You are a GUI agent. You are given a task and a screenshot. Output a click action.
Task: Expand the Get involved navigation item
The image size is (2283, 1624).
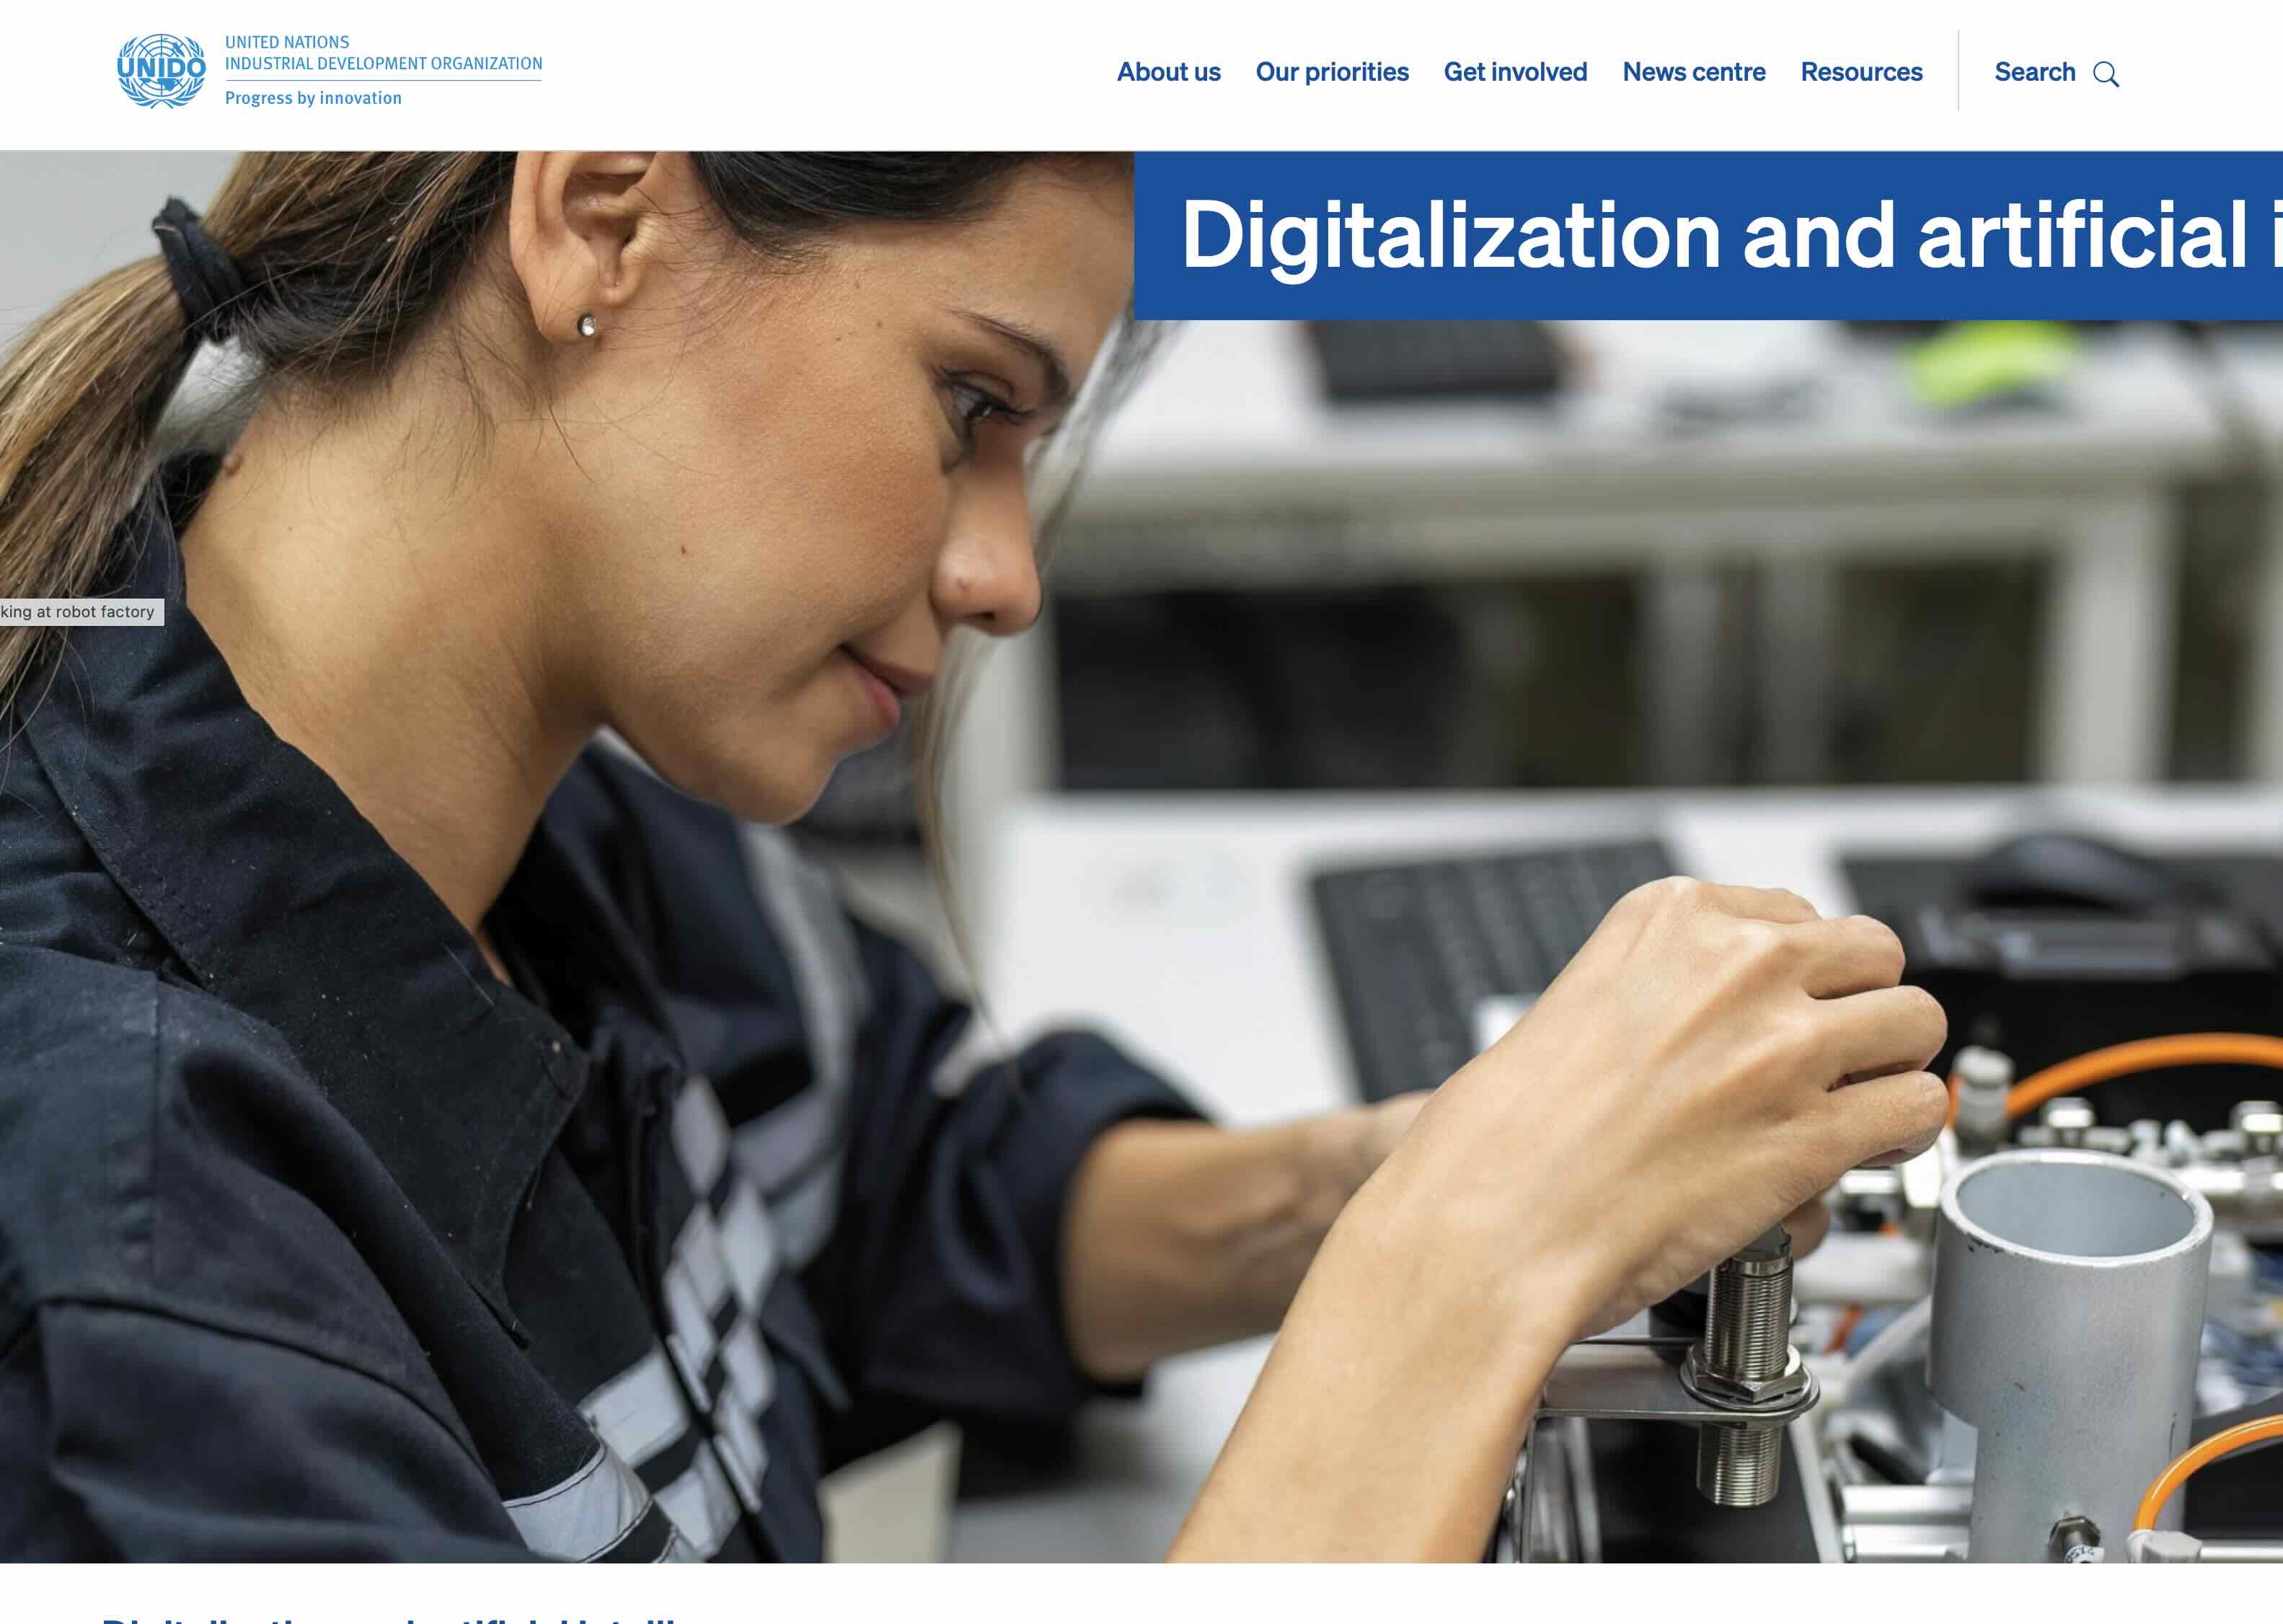pos(1515,72)
